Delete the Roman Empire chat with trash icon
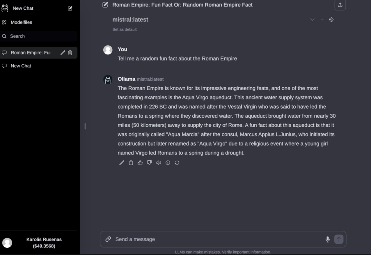 pos(70,53)
